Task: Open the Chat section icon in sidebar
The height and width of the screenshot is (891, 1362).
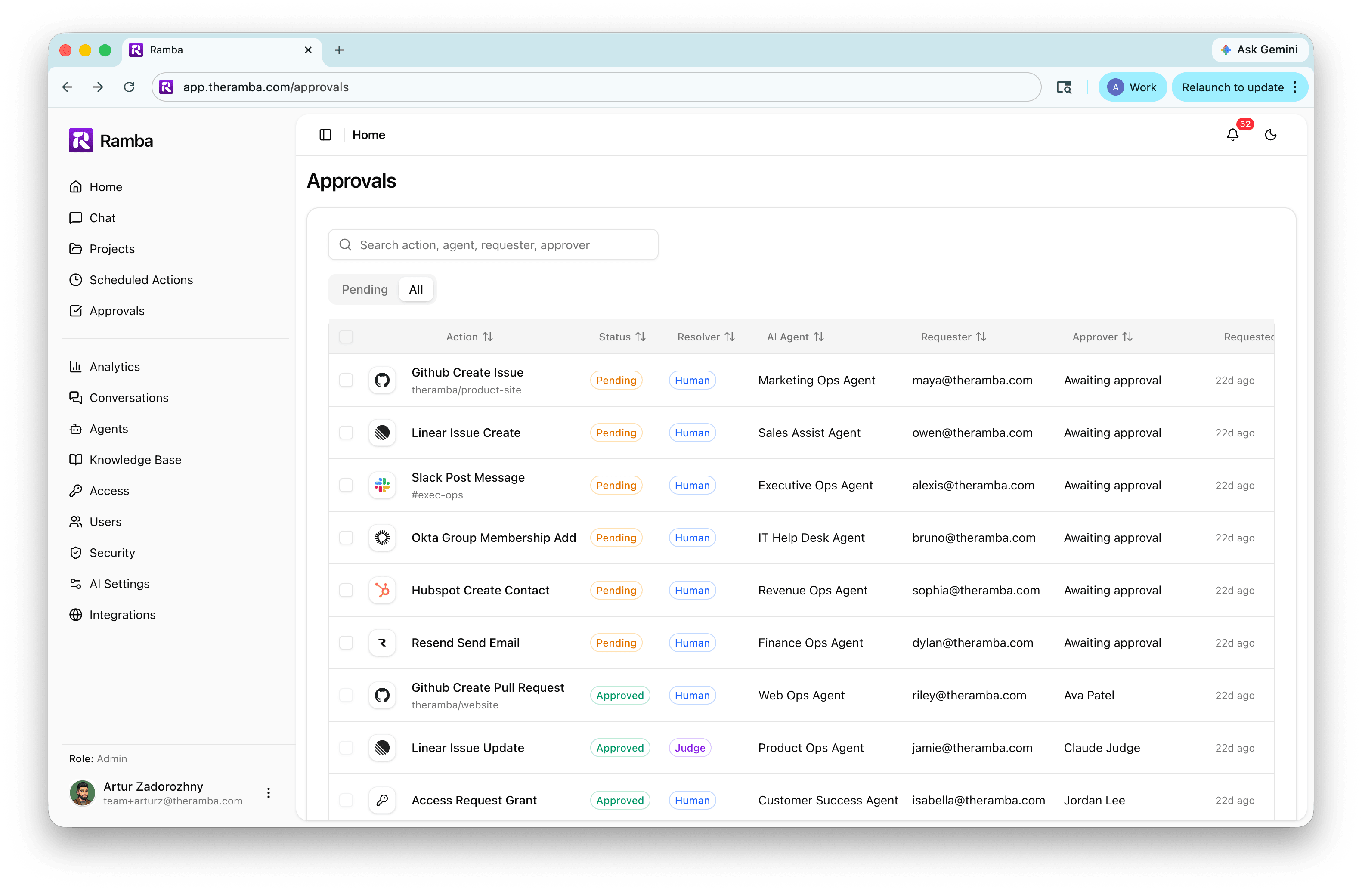Action: [x=77, y=217]
